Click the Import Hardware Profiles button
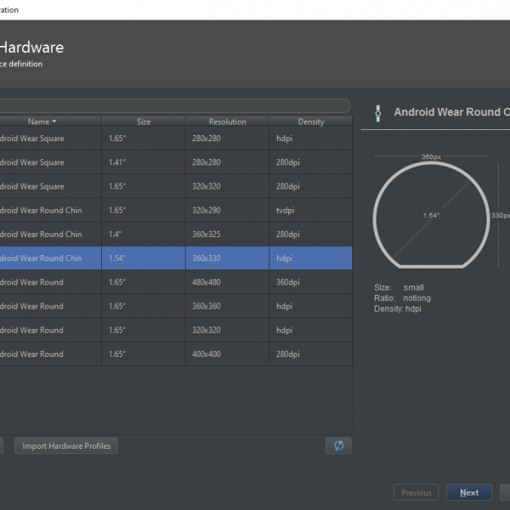The width and height of the screenshot is (510, 510). [x=66, y=445]
